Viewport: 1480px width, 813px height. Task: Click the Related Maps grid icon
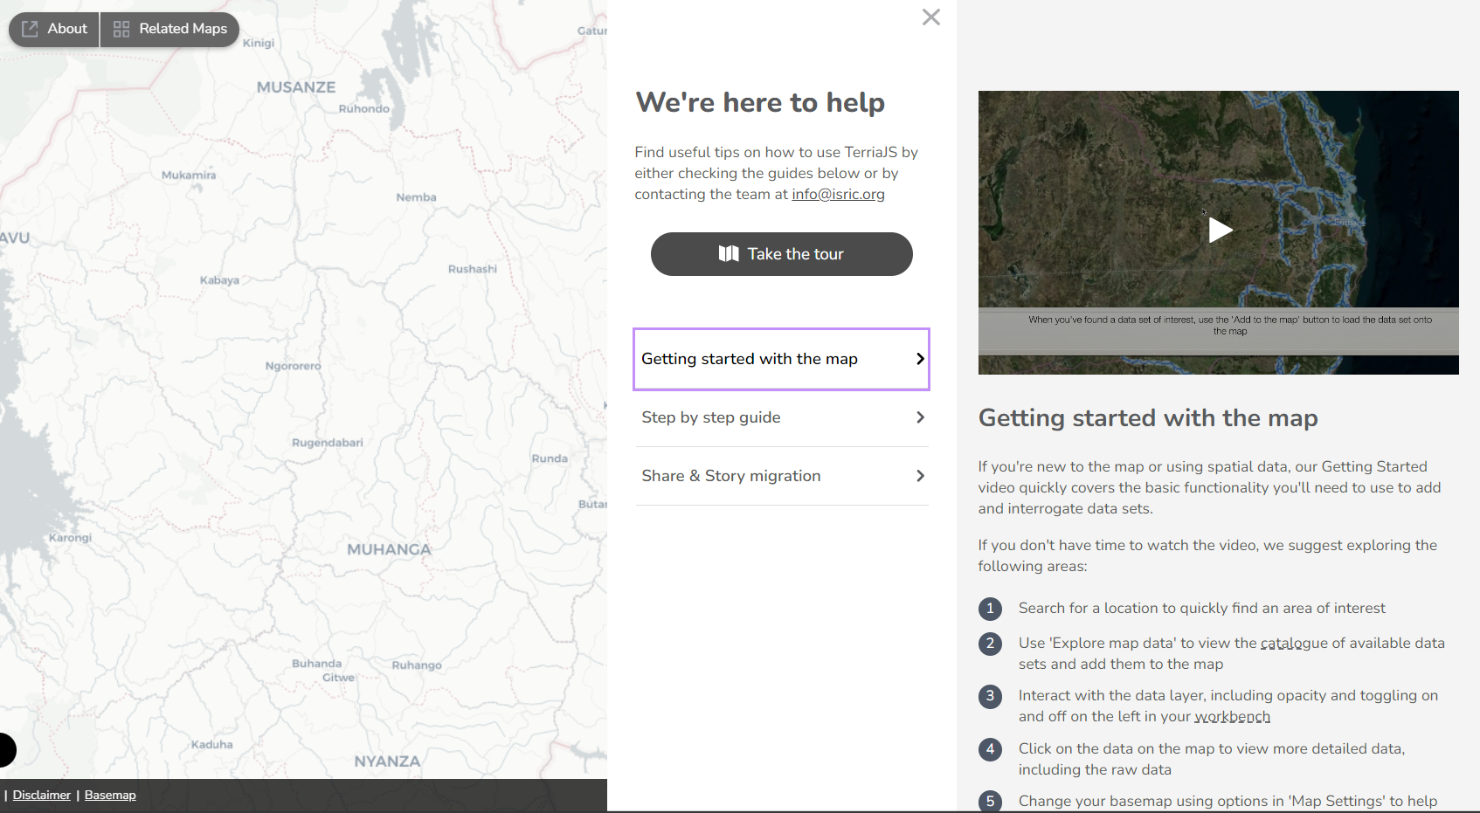tap(121, 29)
